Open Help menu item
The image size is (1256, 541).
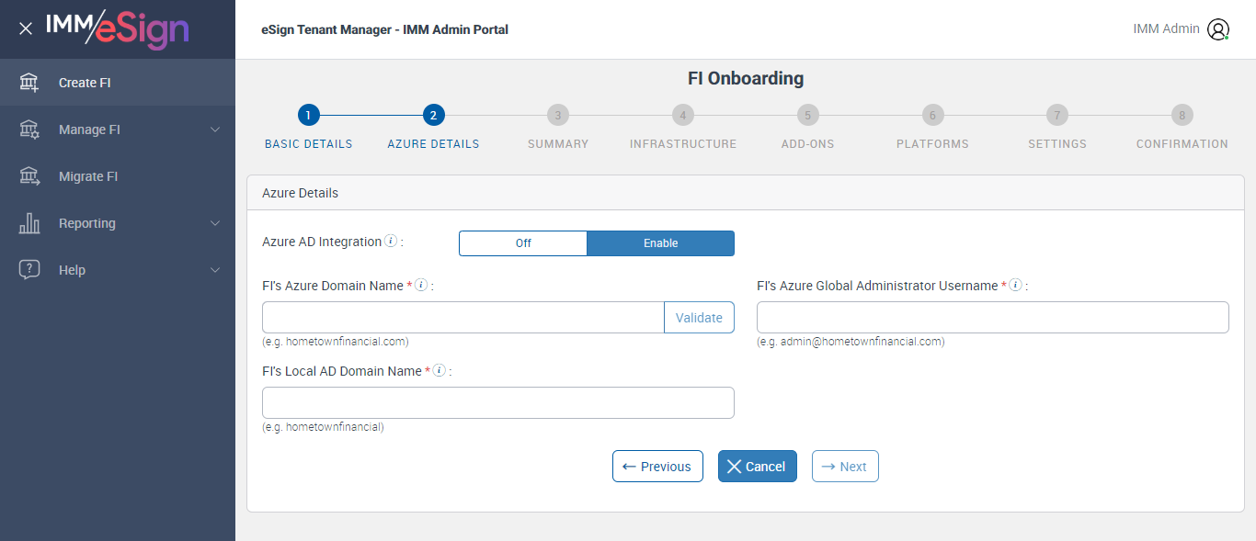[x=118, y=270]
